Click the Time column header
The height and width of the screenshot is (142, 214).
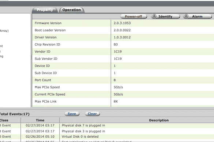coord(40,120)
